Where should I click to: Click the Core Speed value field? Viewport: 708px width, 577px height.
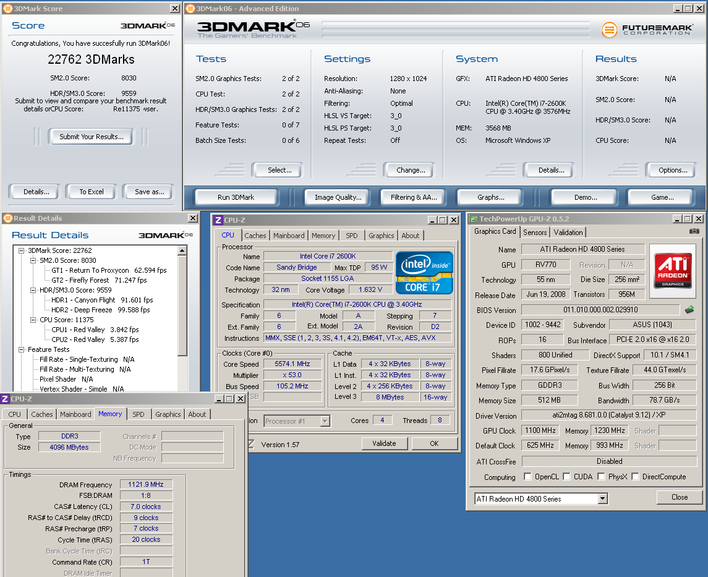(292, 364)
